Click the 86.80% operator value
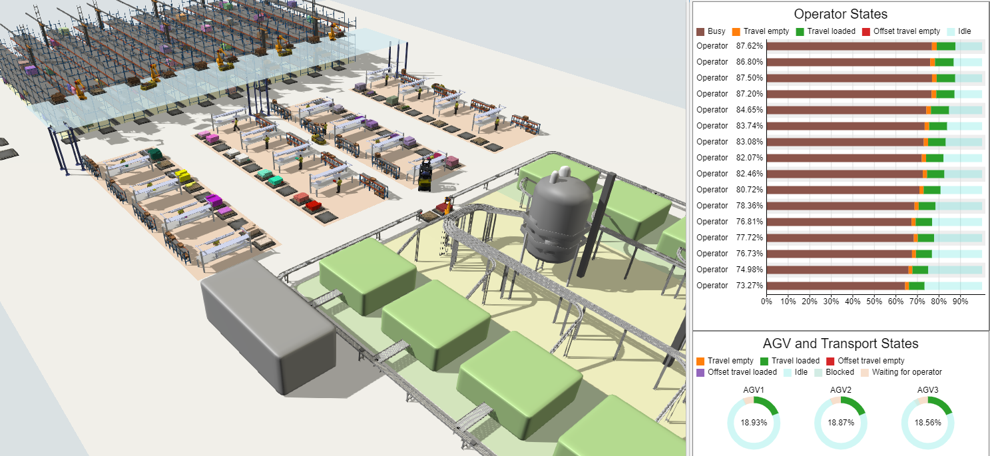Viewport: 990px width, 456px height. 750,62
